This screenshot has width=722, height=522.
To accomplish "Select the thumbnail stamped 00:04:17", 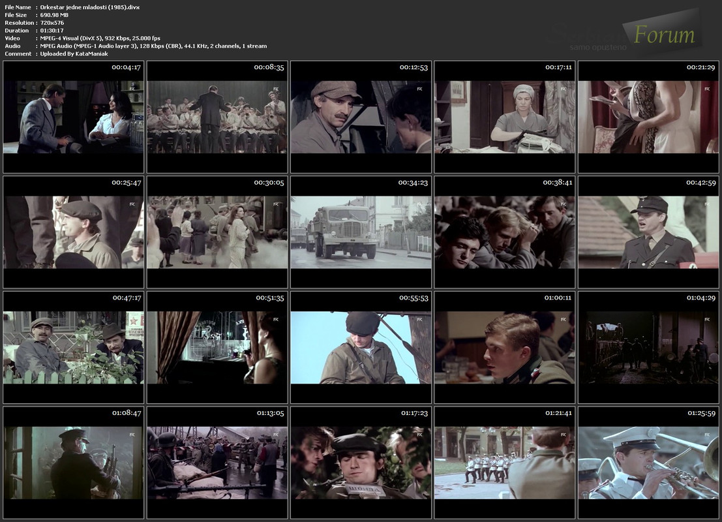I will pyautogui.click(x=73, y=117).
